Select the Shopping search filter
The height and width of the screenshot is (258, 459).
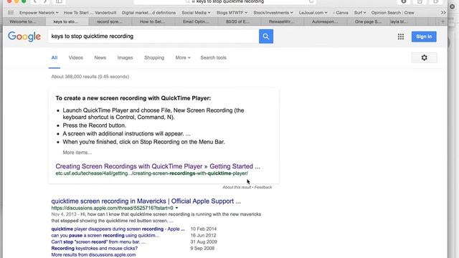coord(154,57)
